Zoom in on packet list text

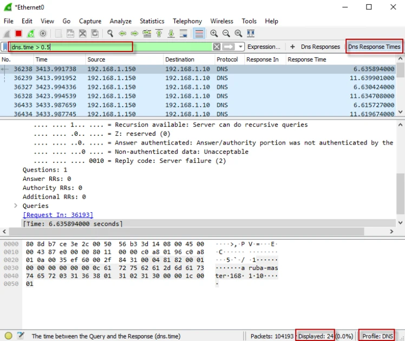click(214, 34)
